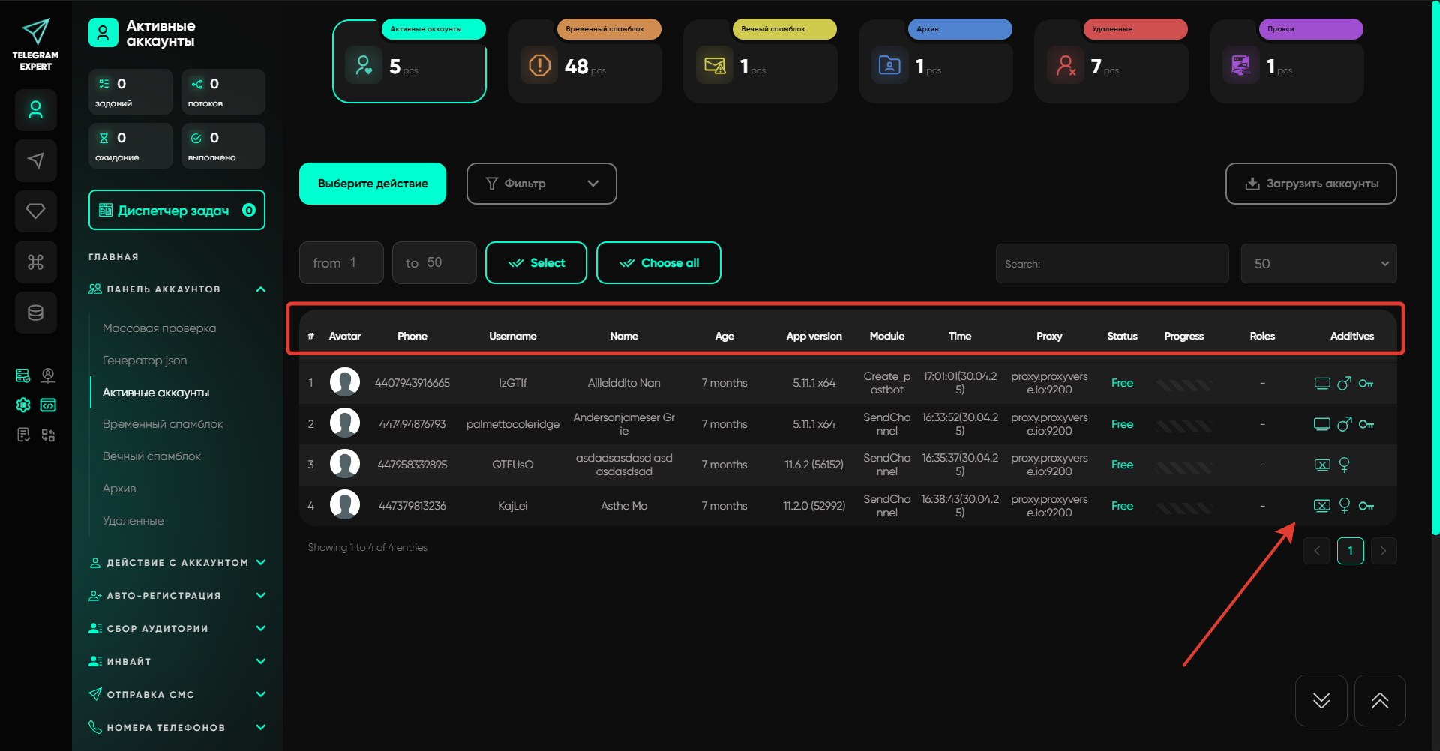Screen dimensions: 1440x751
Task: Click the monitor icon in row 1
Action: coord(1321,384)
